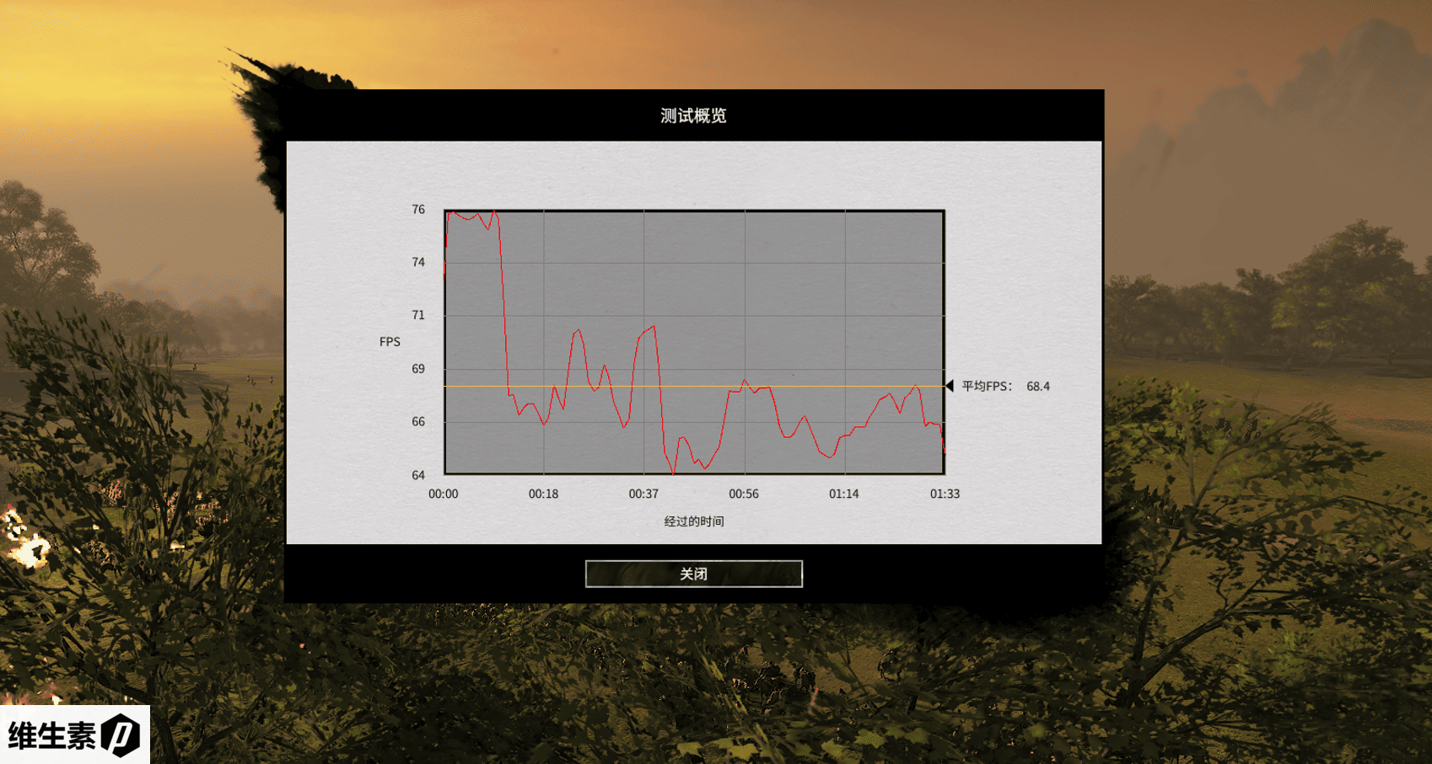Select the 平均FPS 68.4 label
The image size is (1432, 764).
1005,387
